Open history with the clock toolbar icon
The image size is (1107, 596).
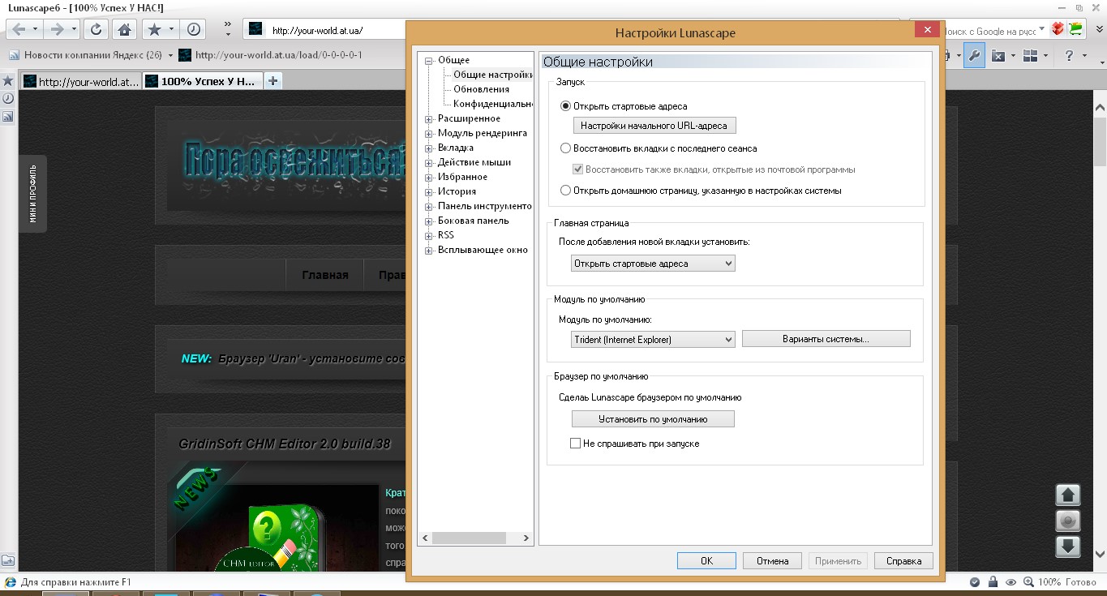(194, 30)
